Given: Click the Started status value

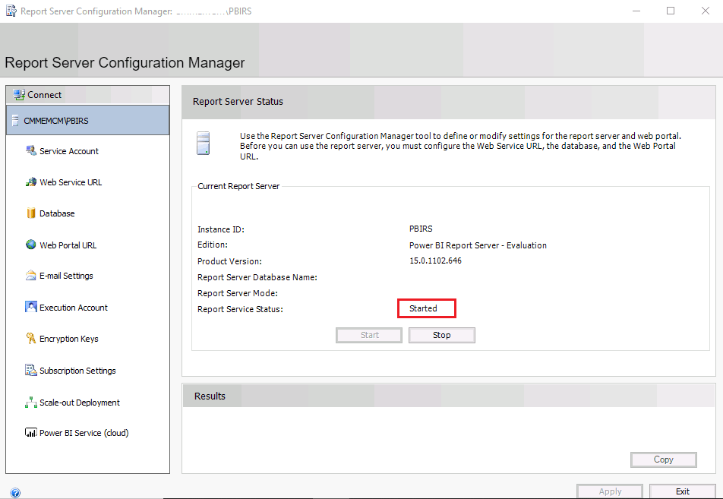Looking at the screenshot, I should coord(423,308).
